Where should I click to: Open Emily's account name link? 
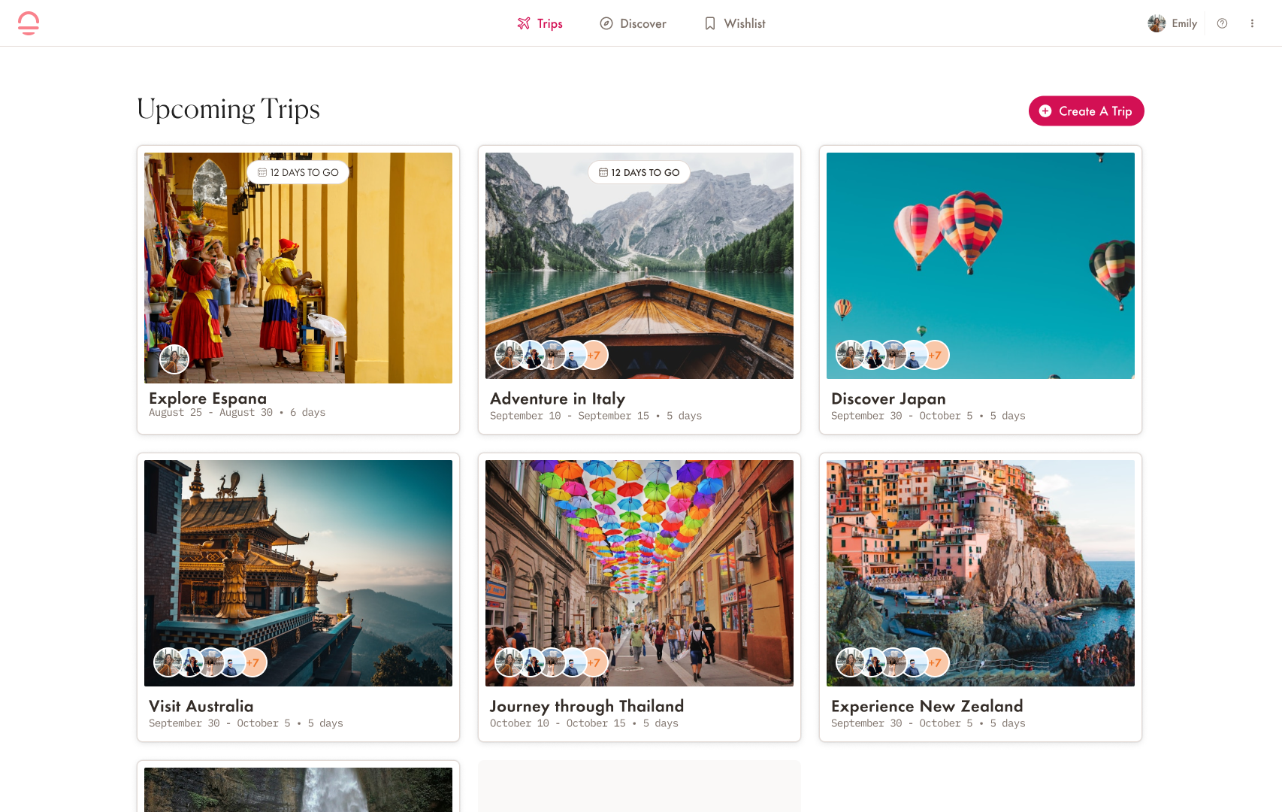pyautogui.click(x=1184, y=23)
